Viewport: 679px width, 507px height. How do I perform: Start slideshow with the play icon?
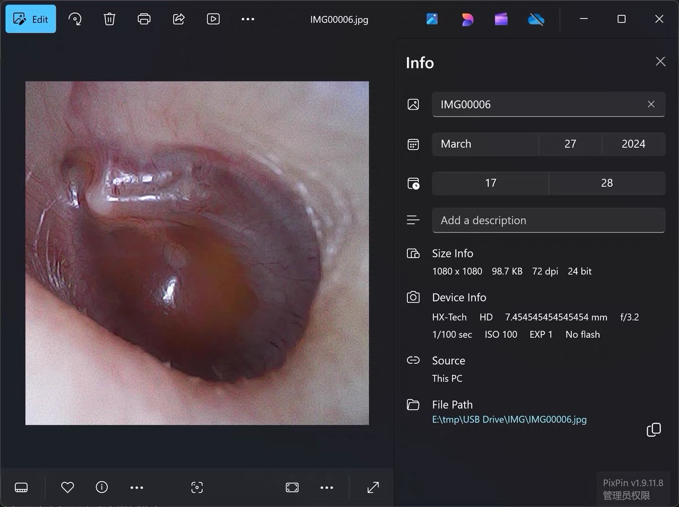tap(213, 19)
